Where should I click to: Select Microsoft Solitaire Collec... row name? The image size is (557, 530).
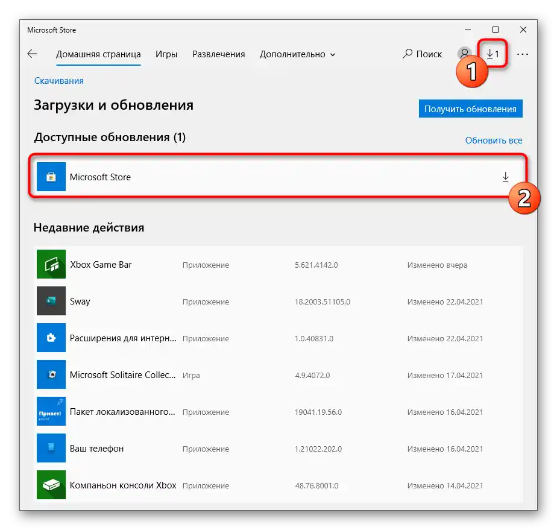tap(122, 375)
